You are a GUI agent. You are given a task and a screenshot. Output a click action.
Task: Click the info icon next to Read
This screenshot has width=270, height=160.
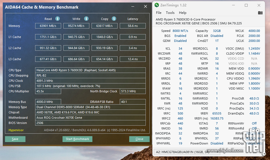coord(58,19)
